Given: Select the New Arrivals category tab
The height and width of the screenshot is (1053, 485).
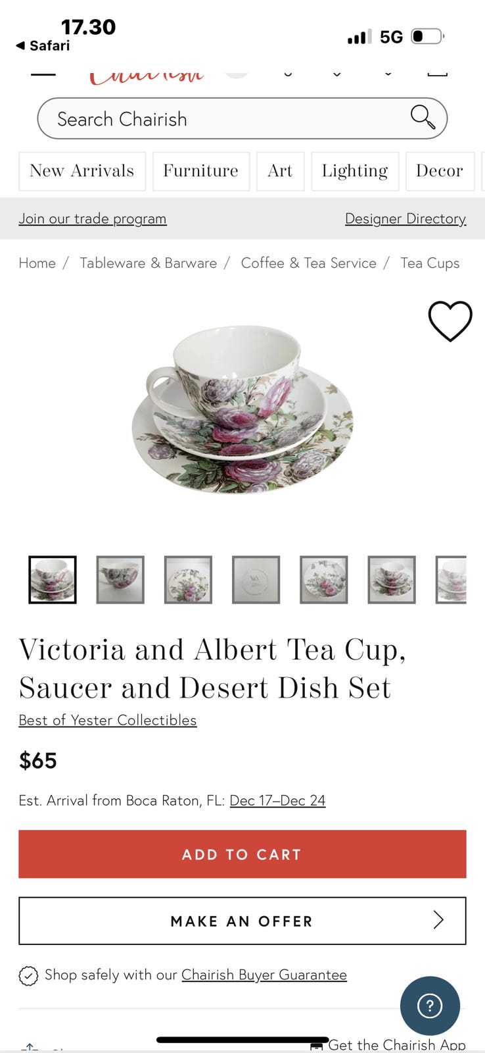Looking at the screenshot, I should pyautogui.click(x=82, y=171).
